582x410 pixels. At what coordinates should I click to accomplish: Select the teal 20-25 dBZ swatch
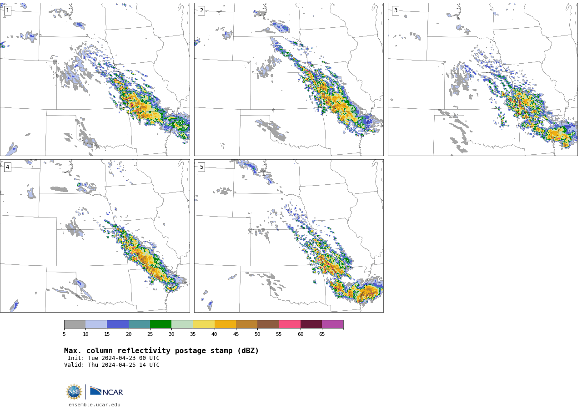[x=139, y=324]
